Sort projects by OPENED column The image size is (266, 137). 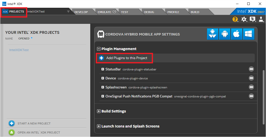click(24, 39)
